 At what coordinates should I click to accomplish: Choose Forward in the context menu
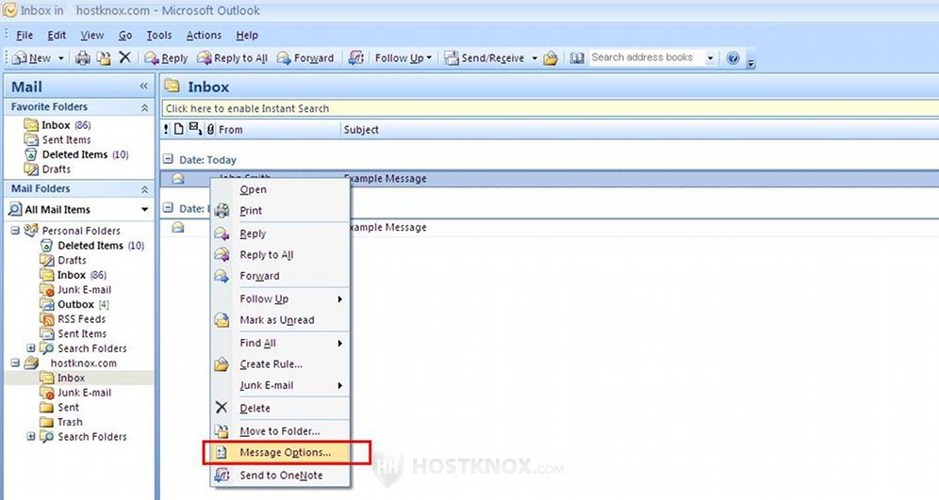280,276
